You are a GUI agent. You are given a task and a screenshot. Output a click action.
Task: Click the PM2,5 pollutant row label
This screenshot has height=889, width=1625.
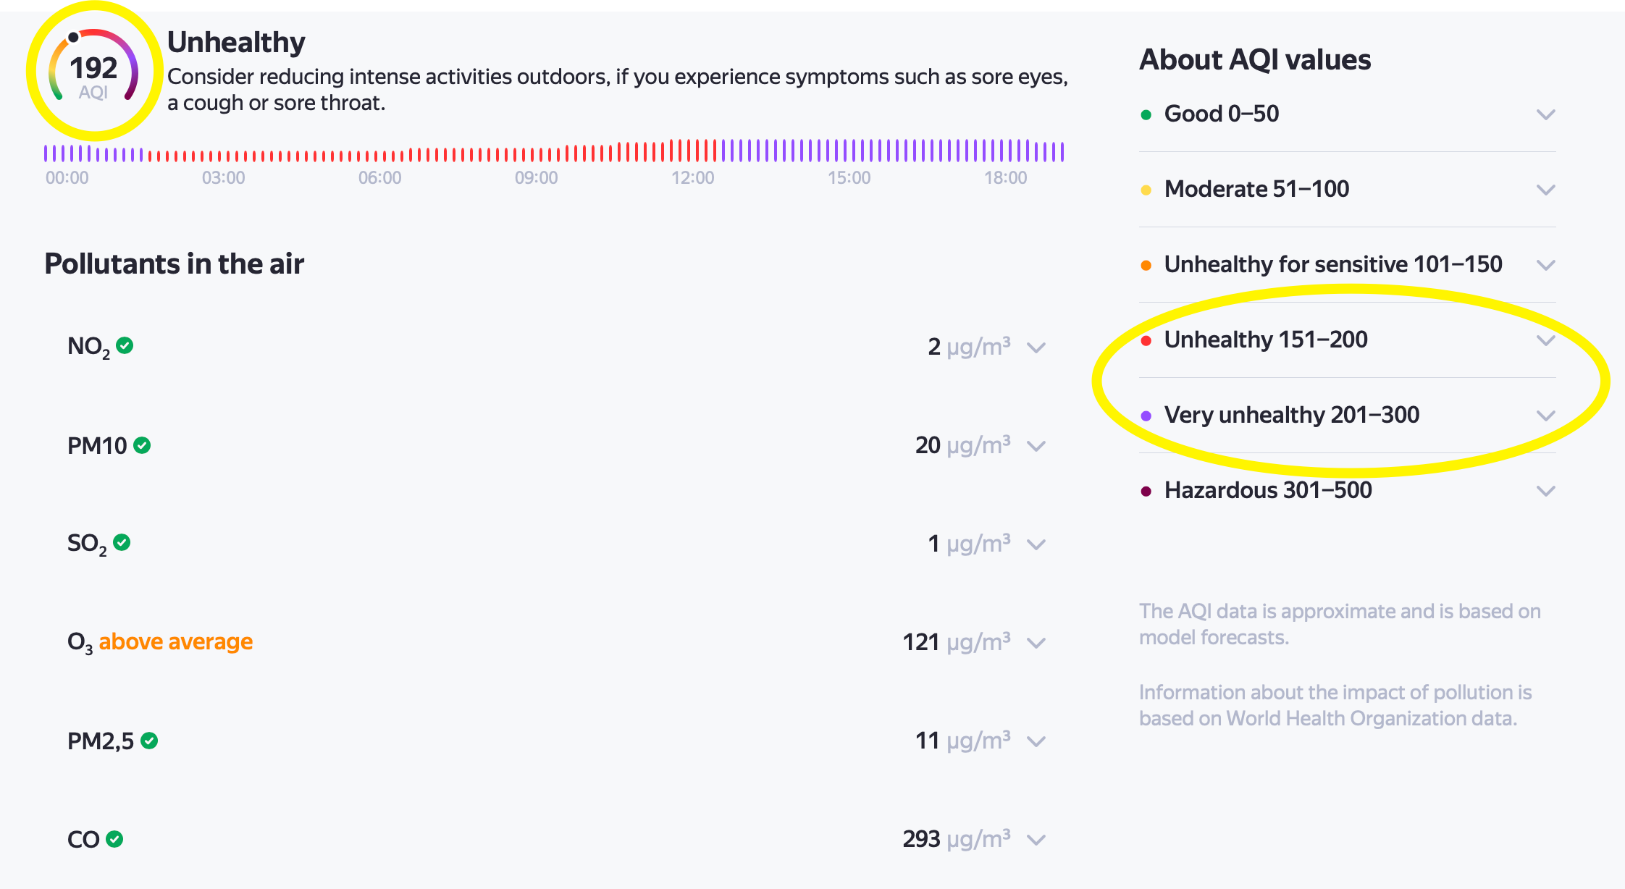100,741
